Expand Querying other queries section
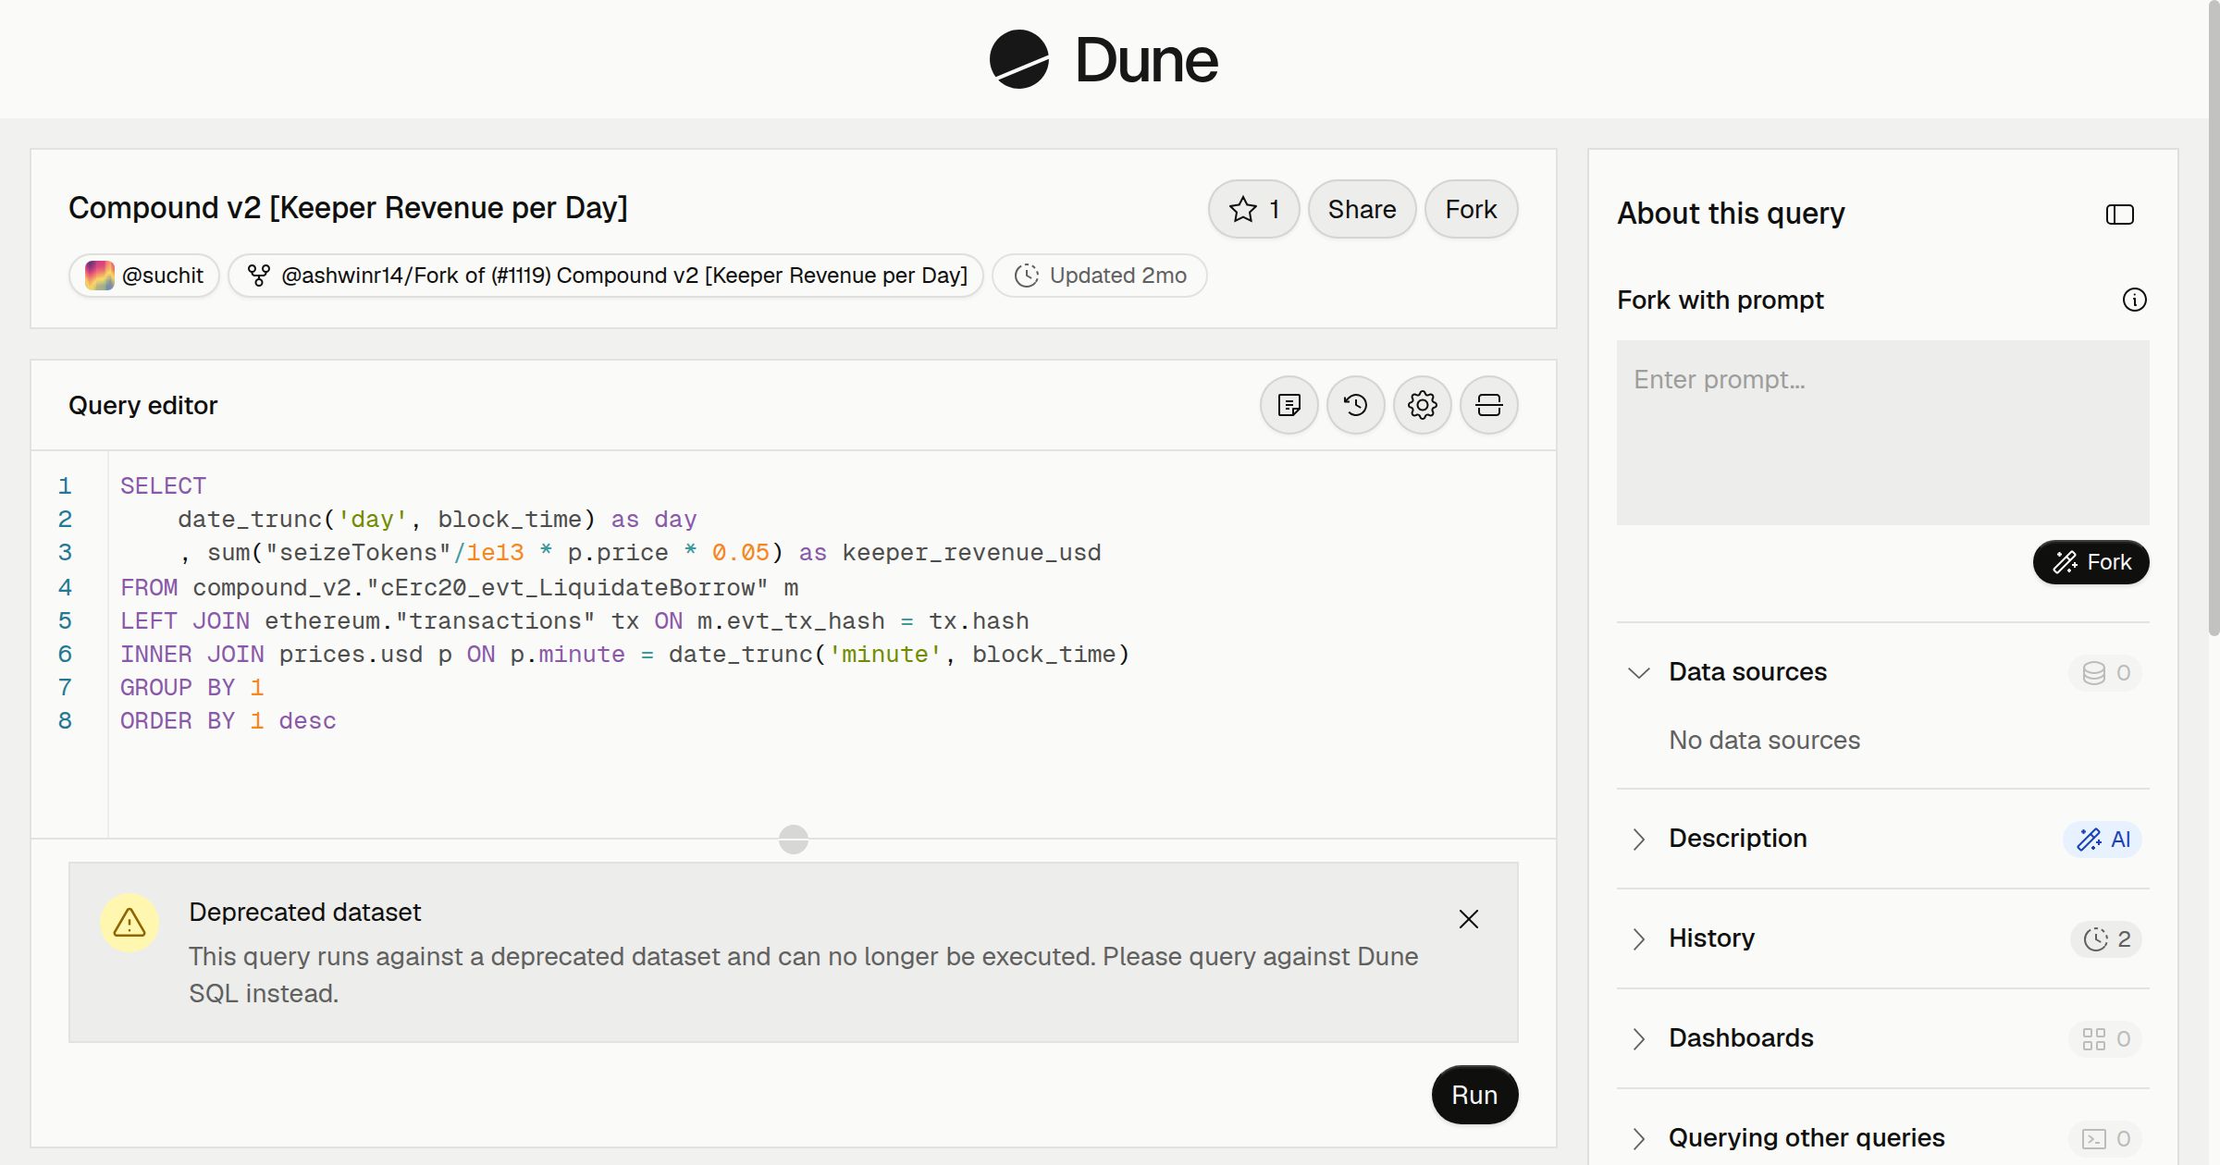 (1638, 1138)
